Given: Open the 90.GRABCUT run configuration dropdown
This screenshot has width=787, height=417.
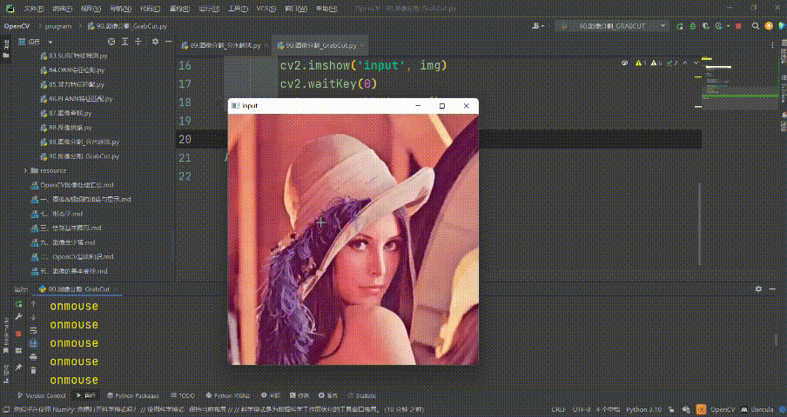Looking at the screenshot, I should point(614,26).
